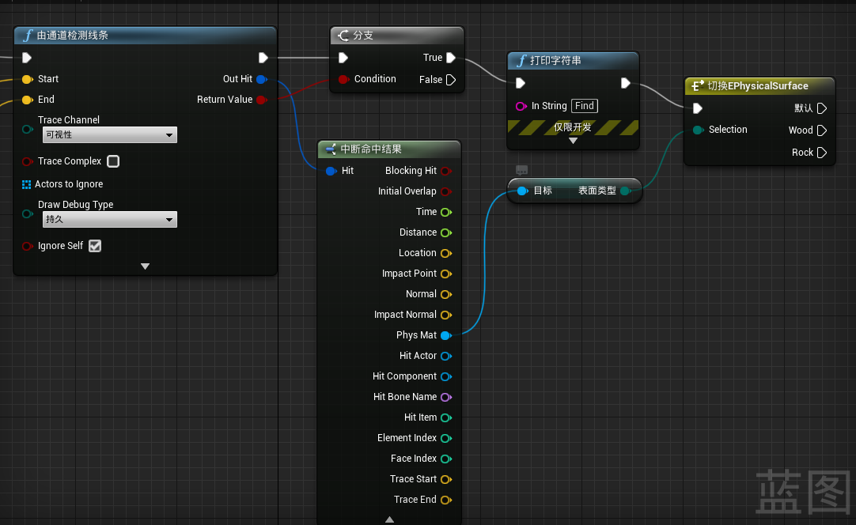This screenshot has width=856, height=525.
Task: Click the Phys Mat output pin
Action: [x=445, y=335]
